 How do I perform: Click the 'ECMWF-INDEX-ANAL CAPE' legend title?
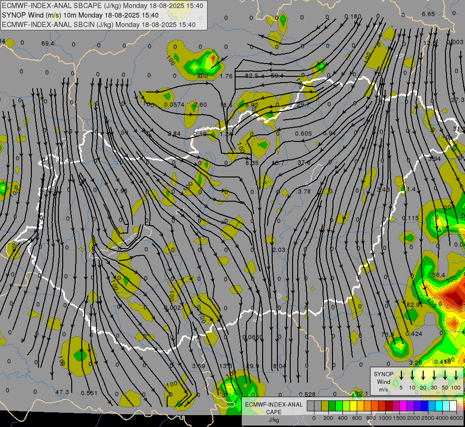click(x=274, y=408)
